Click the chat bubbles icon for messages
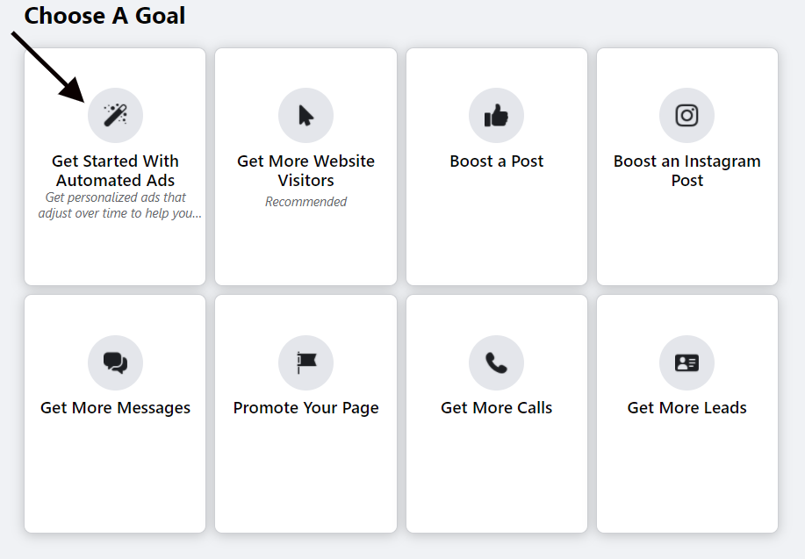This screenshot has height=559, width=805. (x=115, y=362)
